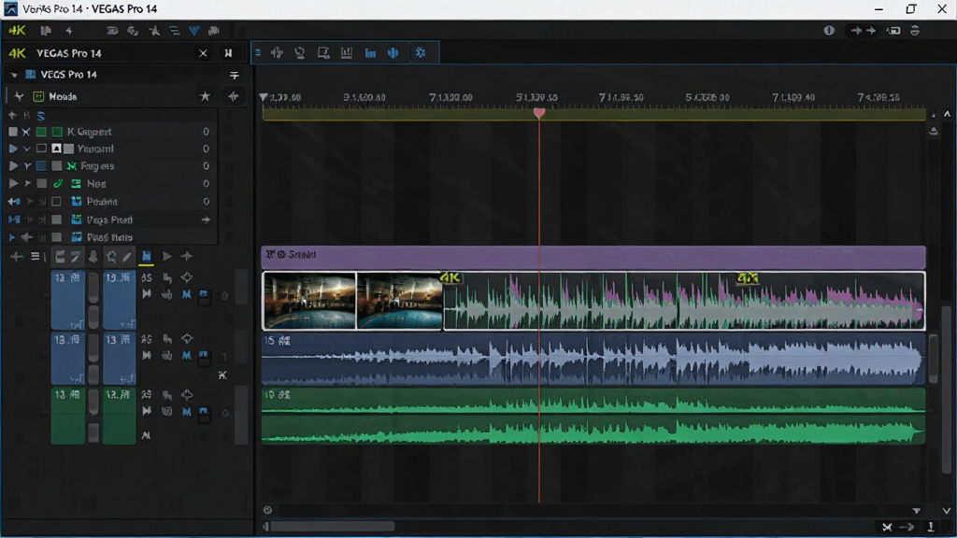Select the Pesana tree row
Screen dimensions: 957x538
pyautogui.click(x=110, y=202)
